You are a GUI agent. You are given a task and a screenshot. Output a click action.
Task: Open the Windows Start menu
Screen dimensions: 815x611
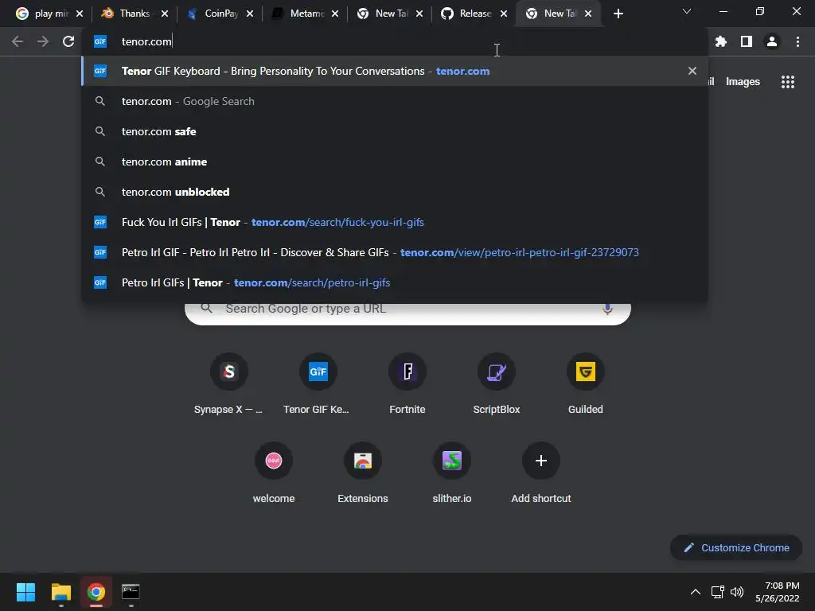coord(25,592)
